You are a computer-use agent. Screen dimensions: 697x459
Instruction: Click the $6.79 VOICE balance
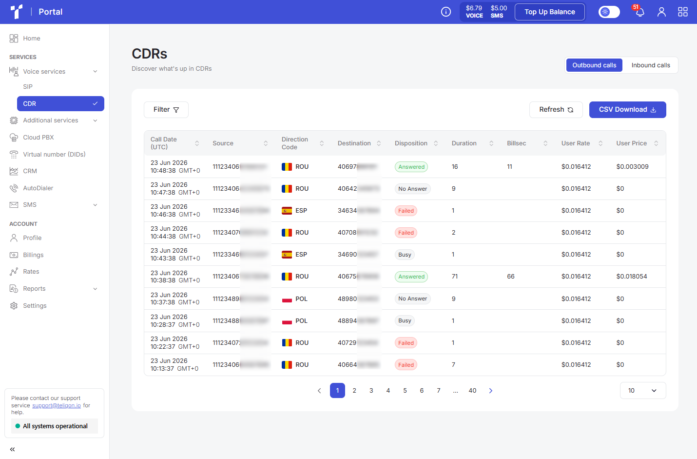[474, 12]
